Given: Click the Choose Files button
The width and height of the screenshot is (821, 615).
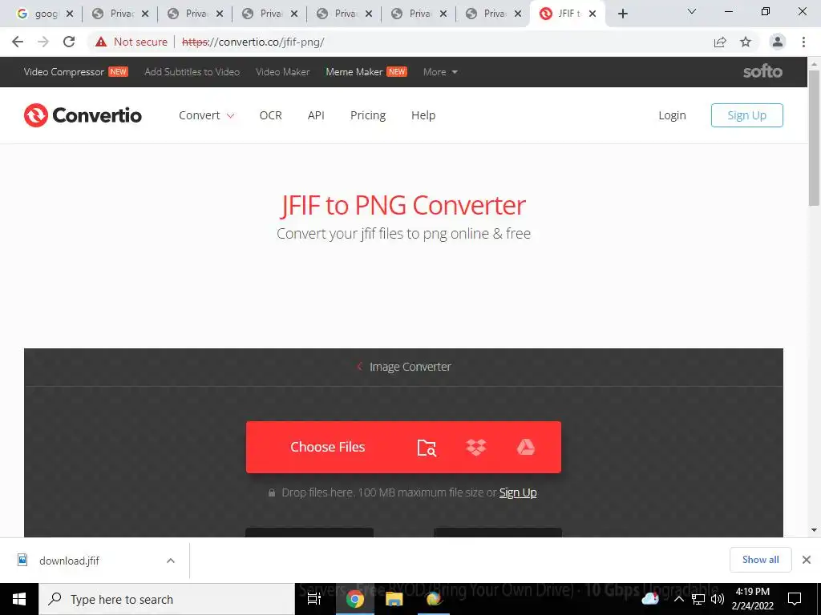Looking at the screenshot, I should (328, 447).
